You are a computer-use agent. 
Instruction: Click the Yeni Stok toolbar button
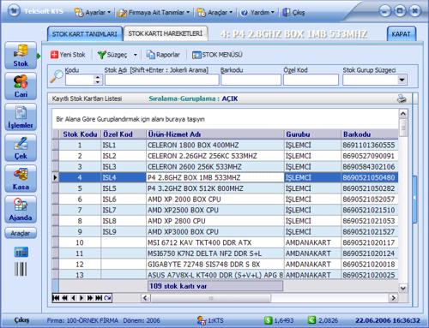click(68, 55)
